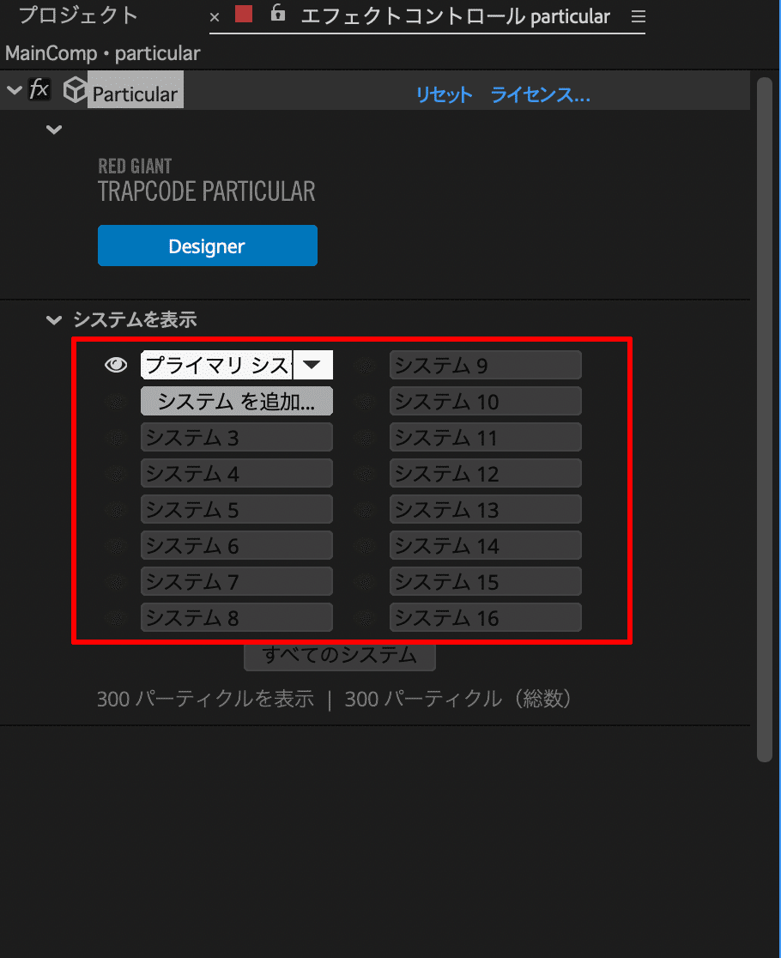Click the すべてのシステム button
781x958 pixels.
(x=339, y=654)
